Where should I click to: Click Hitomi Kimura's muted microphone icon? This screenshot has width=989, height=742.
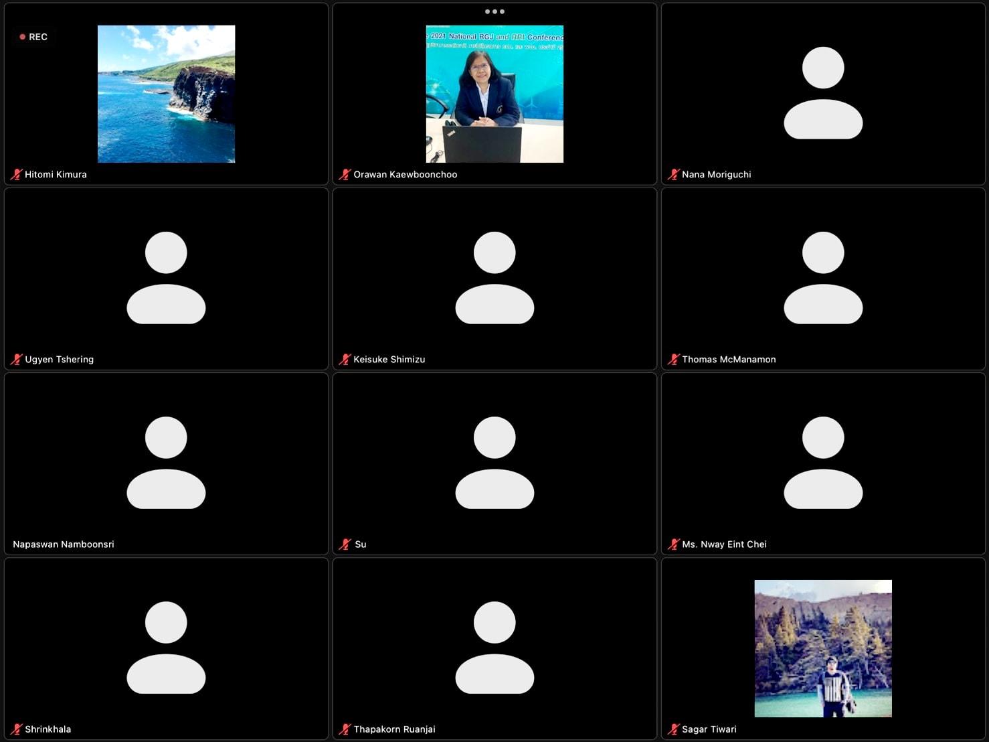pyautogui.click(x=17, y=174)
